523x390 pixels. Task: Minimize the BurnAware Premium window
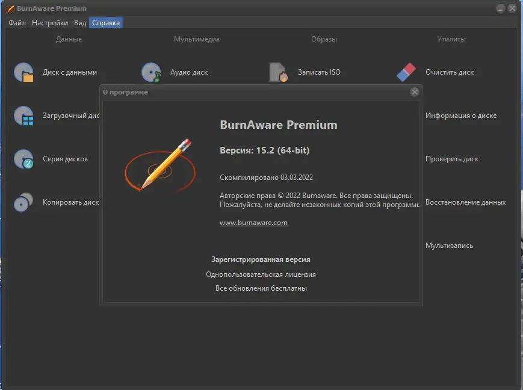click(x=500, y=8)
